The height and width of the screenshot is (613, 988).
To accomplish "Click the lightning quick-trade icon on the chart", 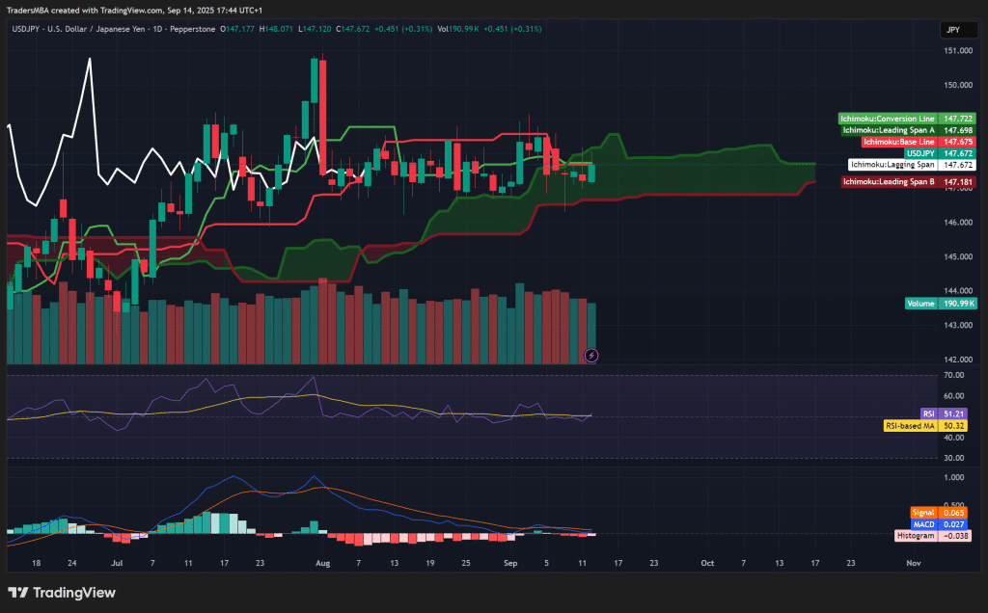I will coord(590,355).
